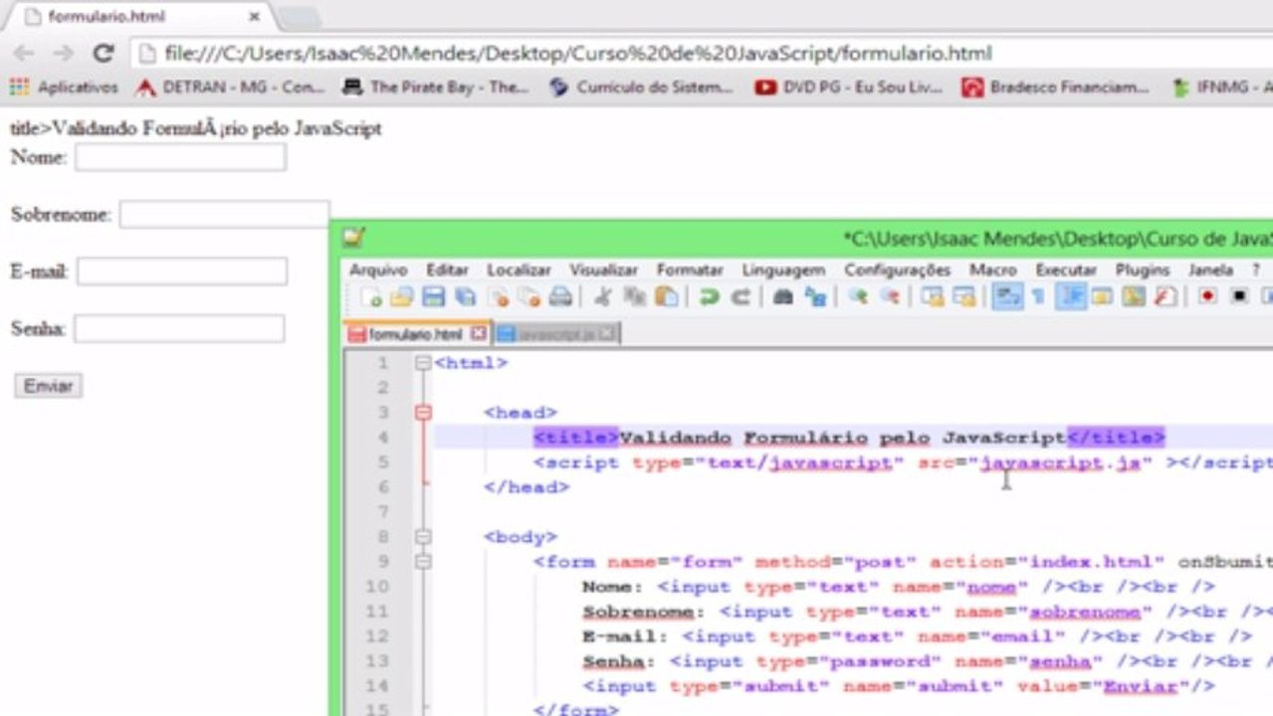This screenshot has width=1273, height=716.
Task: Open the Janela menu
Action: coord(1210,269)
